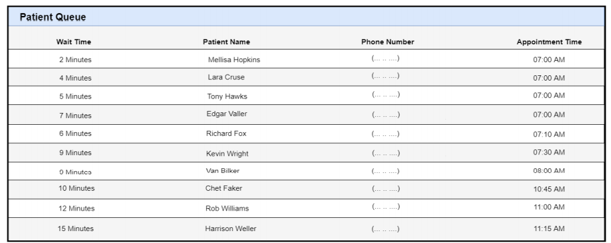Viewport: 611px width, 243px height.
Task: Click the Wait Time column header
Action: (73, 42)
